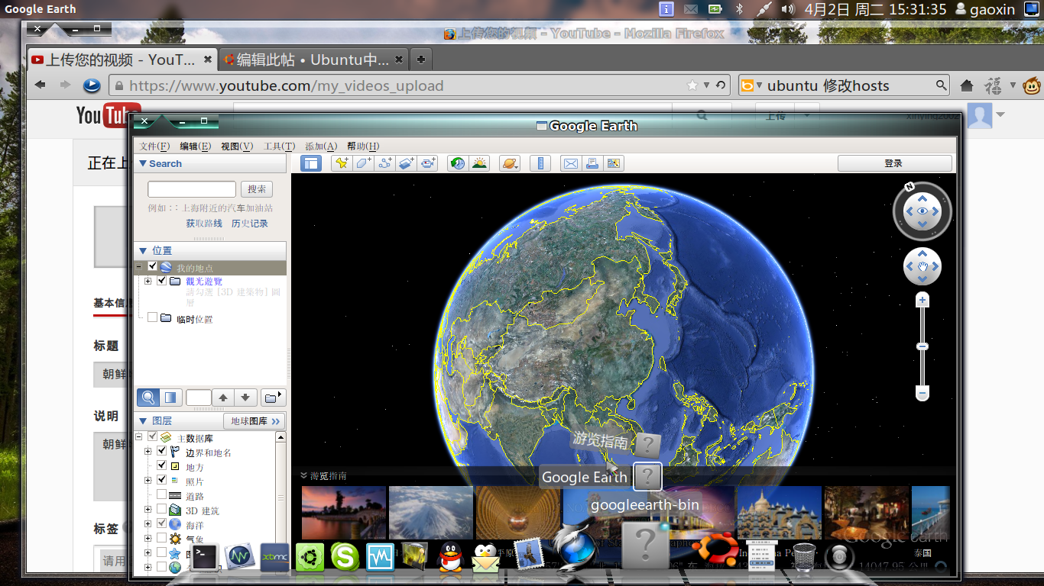
Task: Click the zoom in plus button
Action: (x=922, y=301)
